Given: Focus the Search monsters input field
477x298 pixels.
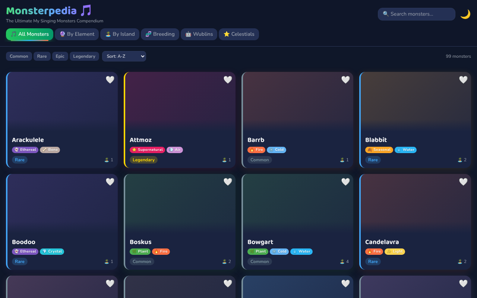Looking at the screenshot, I should 417,14.
